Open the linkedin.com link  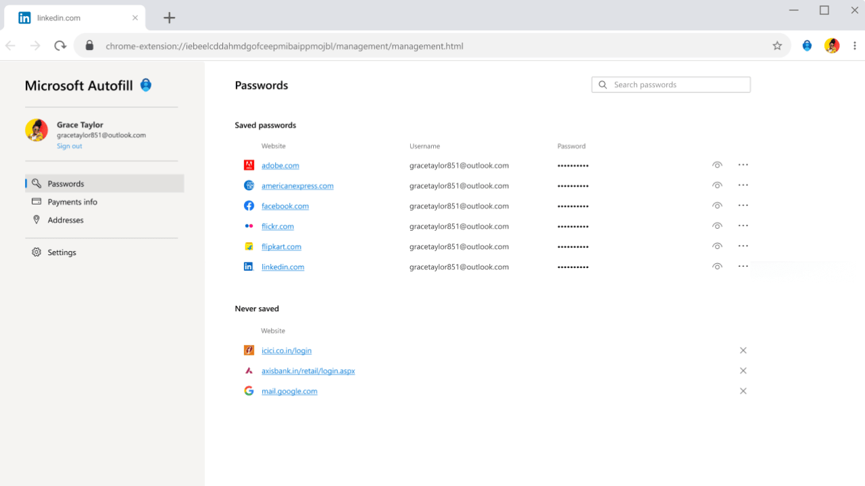(282, 267)
